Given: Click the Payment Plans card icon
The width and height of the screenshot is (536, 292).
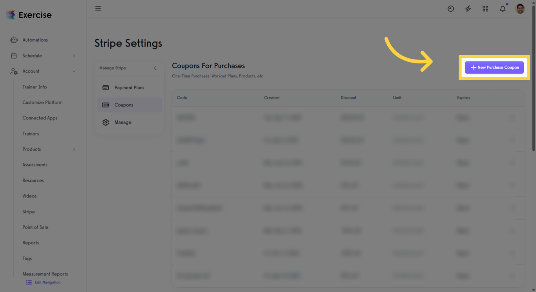Looking at the screenshot, I should click(105, 87).
